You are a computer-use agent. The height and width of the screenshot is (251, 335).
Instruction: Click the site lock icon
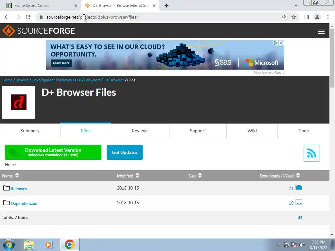point(41,17)
